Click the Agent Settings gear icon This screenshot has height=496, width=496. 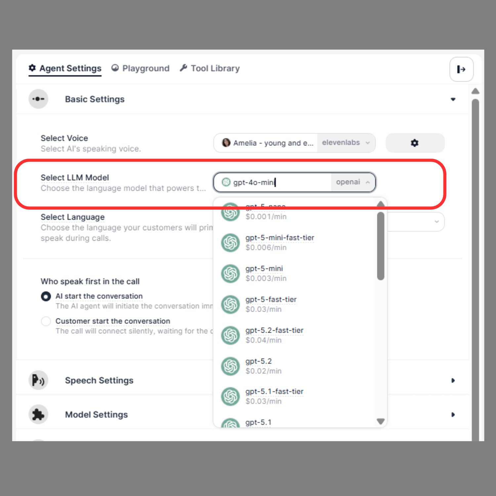32,68
